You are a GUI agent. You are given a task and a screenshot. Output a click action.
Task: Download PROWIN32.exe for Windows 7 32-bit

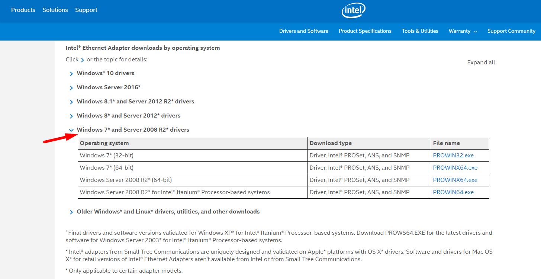coord(453,155)
